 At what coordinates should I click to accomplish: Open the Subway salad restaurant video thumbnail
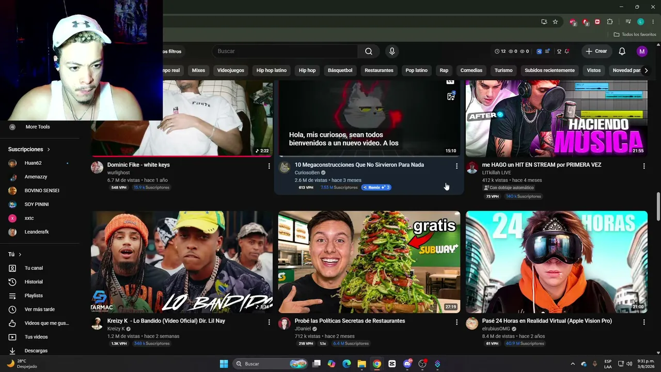tap(369, 262)
